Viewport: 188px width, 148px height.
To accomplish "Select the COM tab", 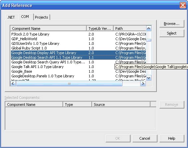I will click(x=26, y=17).
